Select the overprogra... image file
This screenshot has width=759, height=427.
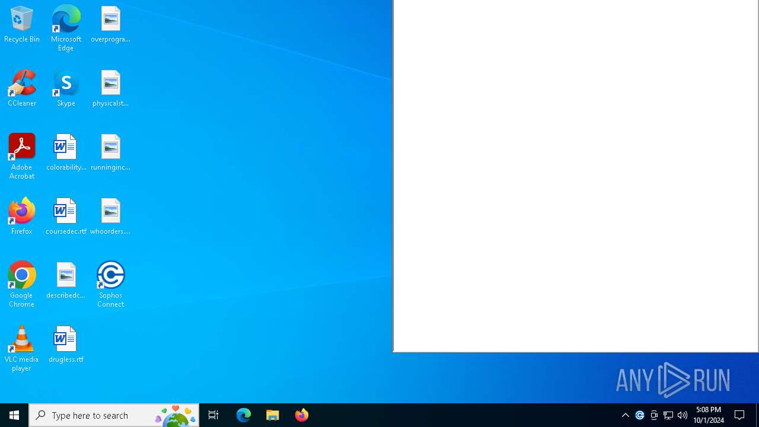[110, 25]
